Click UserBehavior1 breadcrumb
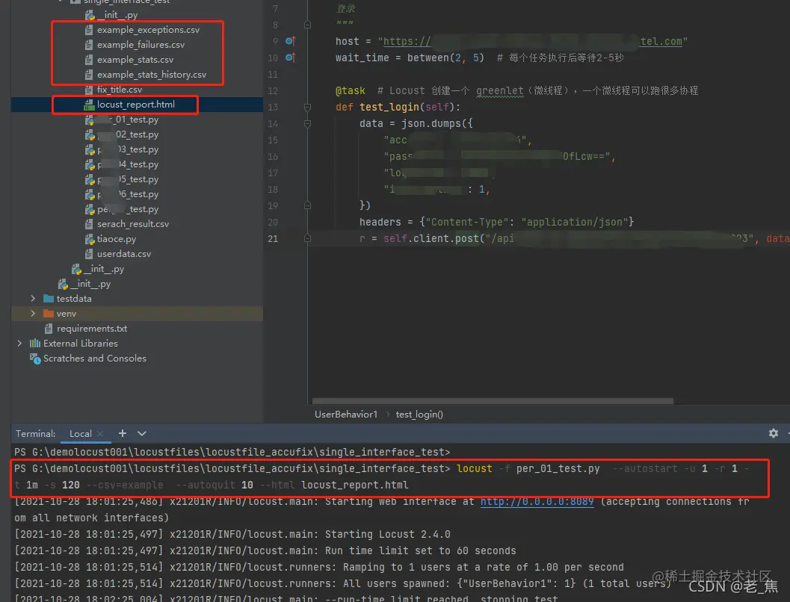 tap(345, 415)
